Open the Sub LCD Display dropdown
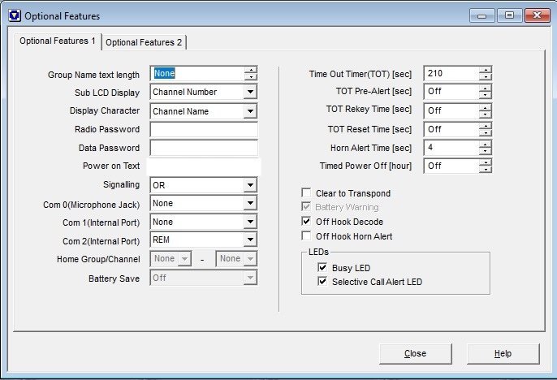Screen dimensions: 557x380 point(250,93)
